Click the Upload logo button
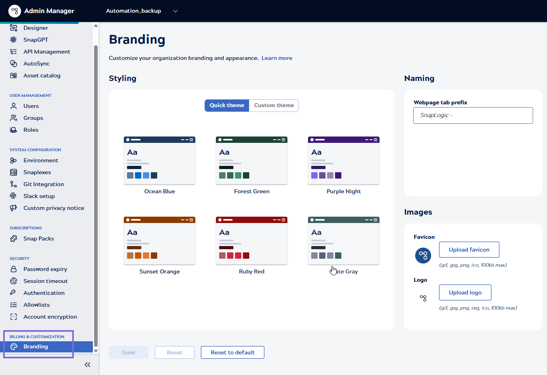 click(x=465, y=292)
